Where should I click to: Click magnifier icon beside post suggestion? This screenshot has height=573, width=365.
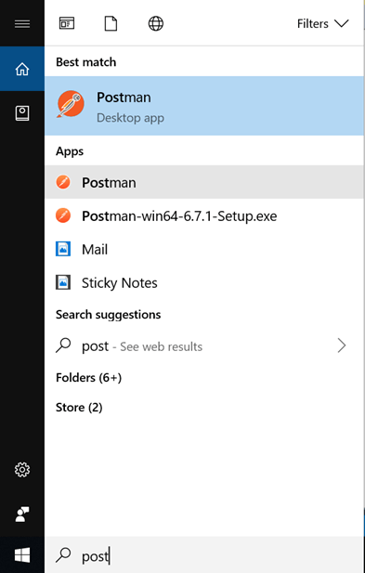[63, 345]
